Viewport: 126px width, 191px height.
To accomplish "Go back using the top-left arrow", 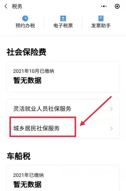I will [6, 6].
